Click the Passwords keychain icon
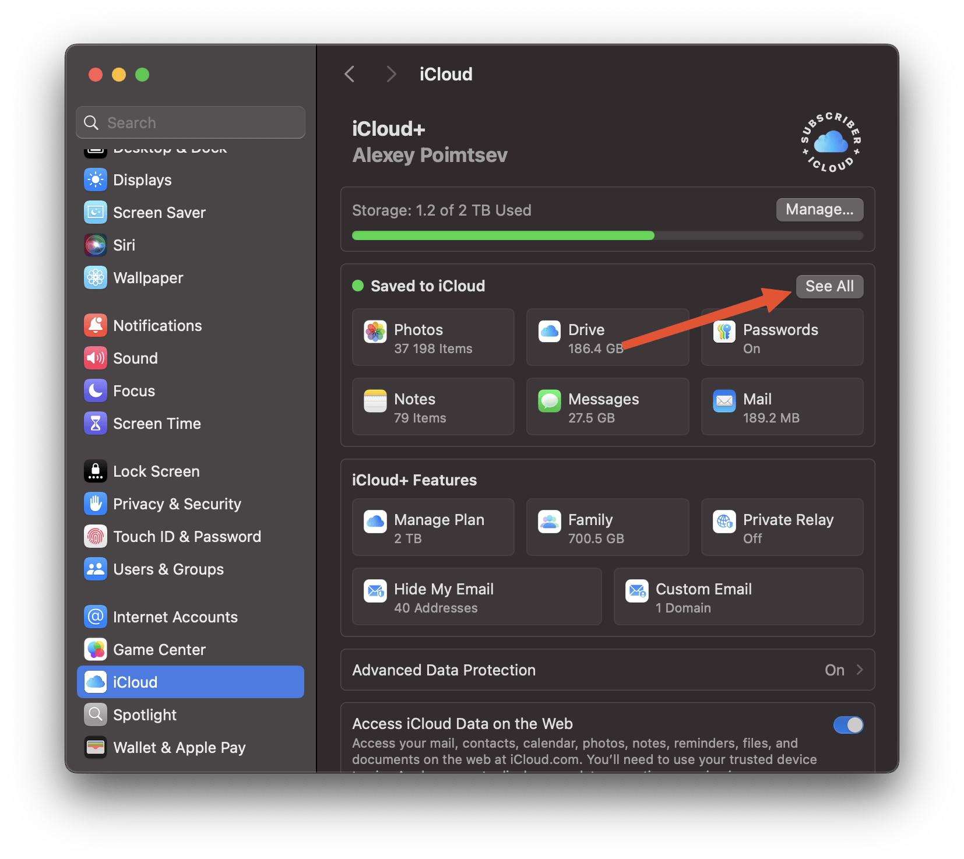This screenshot has width=964, height=859. coord(724,331)
